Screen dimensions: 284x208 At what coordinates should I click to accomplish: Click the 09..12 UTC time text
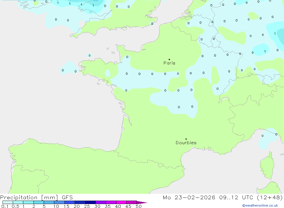click(236, 198)
